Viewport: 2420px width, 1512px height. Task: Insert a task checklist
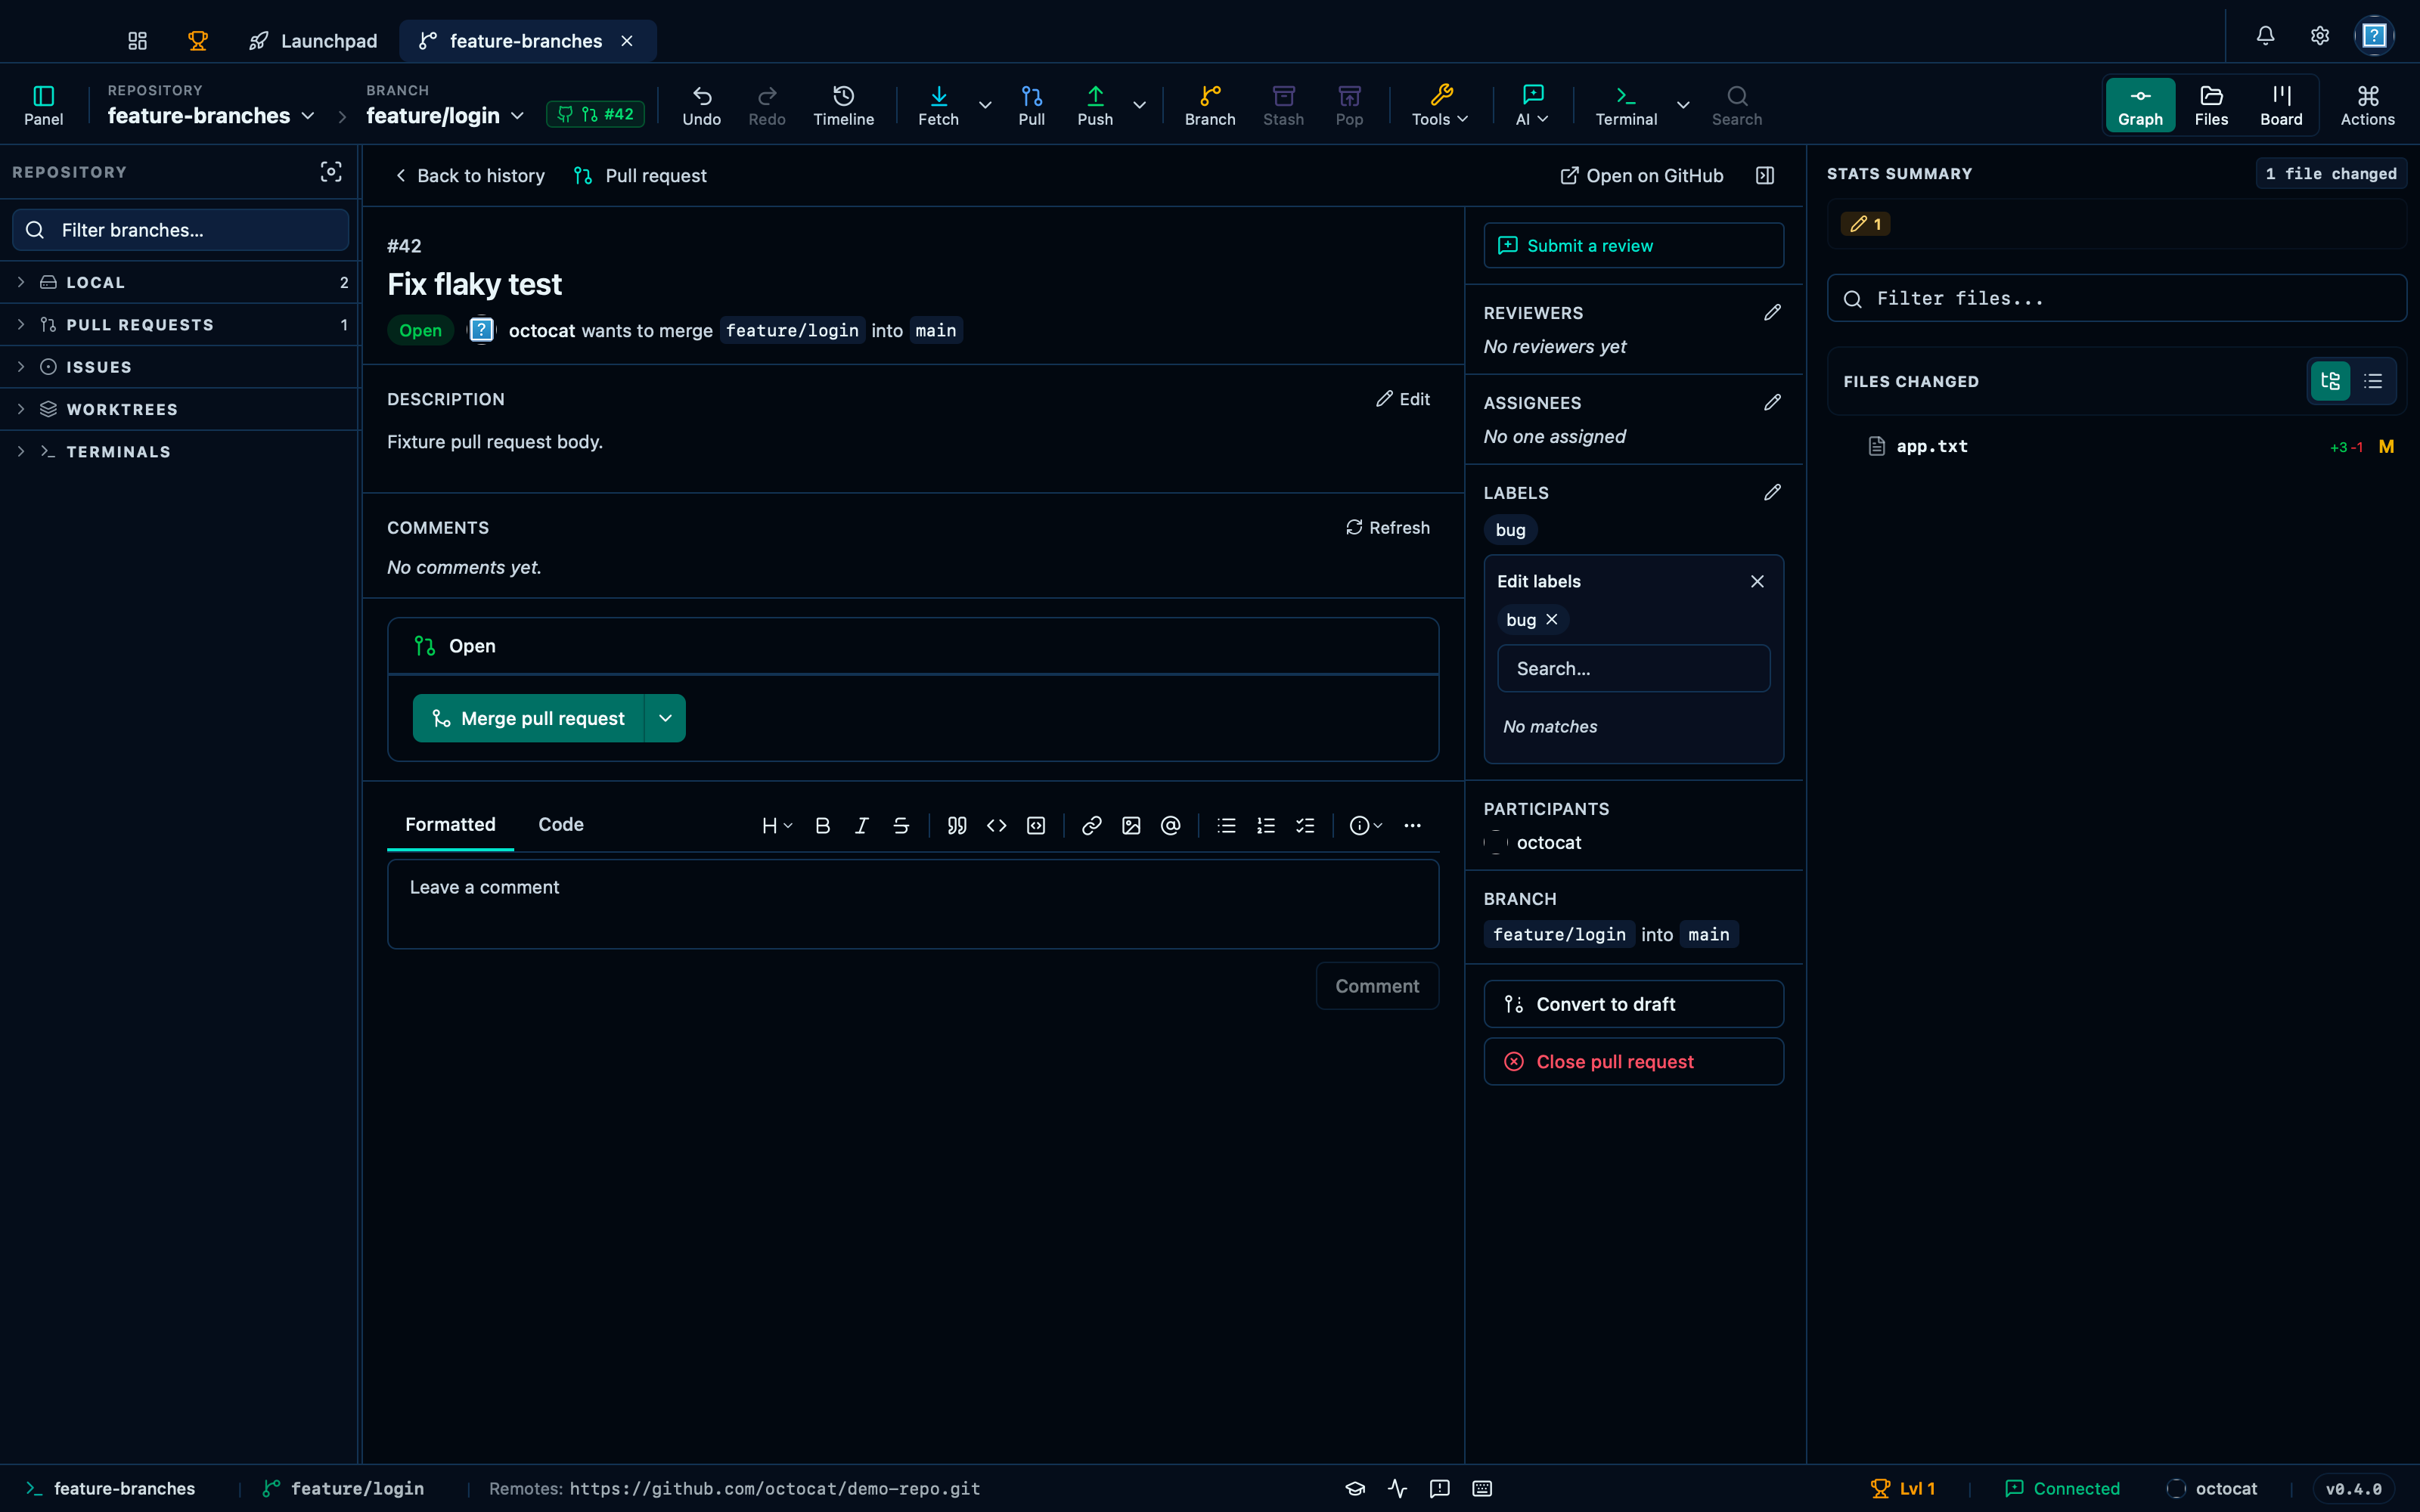tap(1306, 826)
